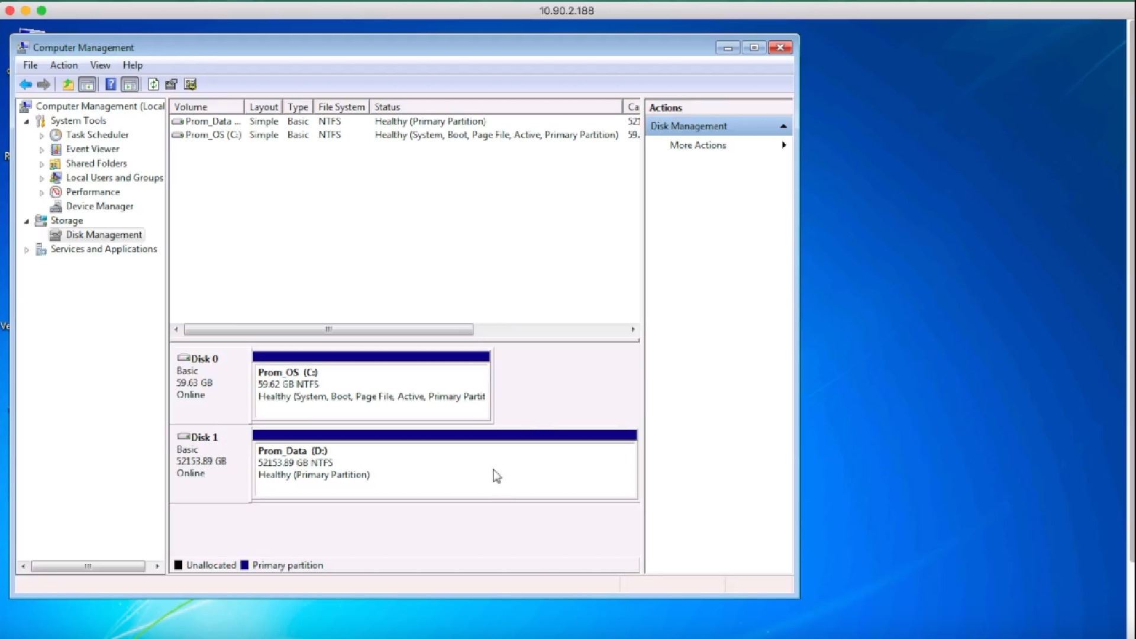Toggle the Show/Hide Console Tree toolbar icon
The image size is (1136, 639).
pos(87,85)
